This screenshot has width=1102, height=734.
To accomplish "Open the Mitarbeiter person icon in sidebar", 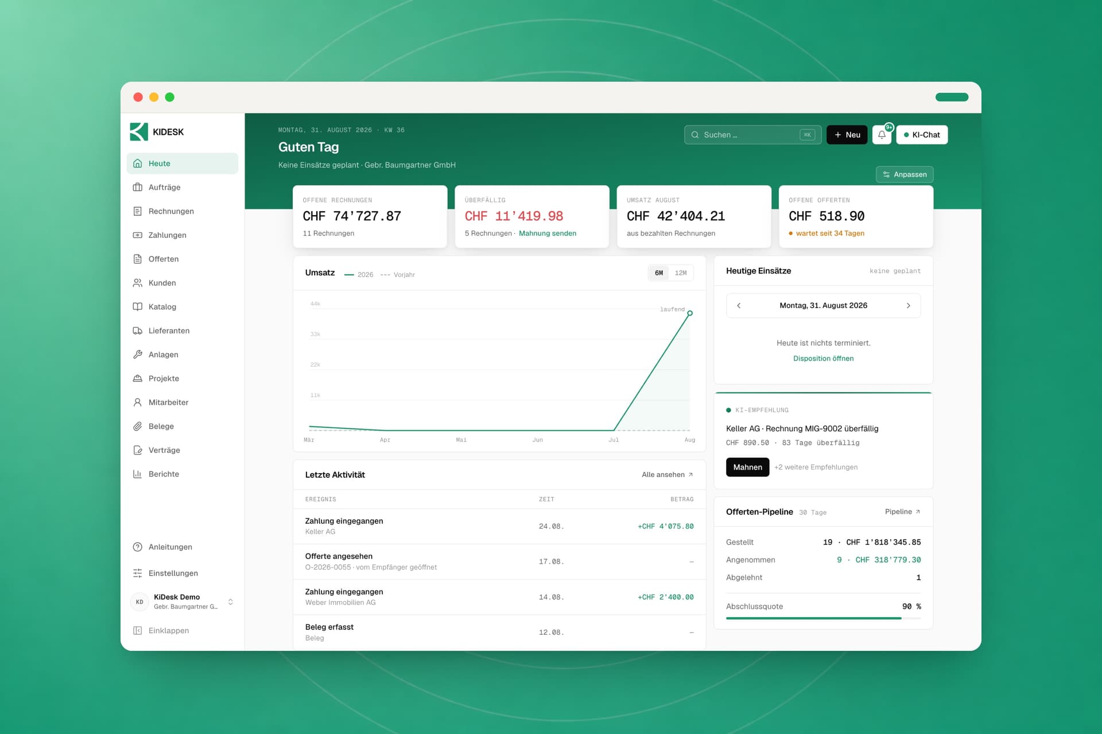I will point(137,402).
